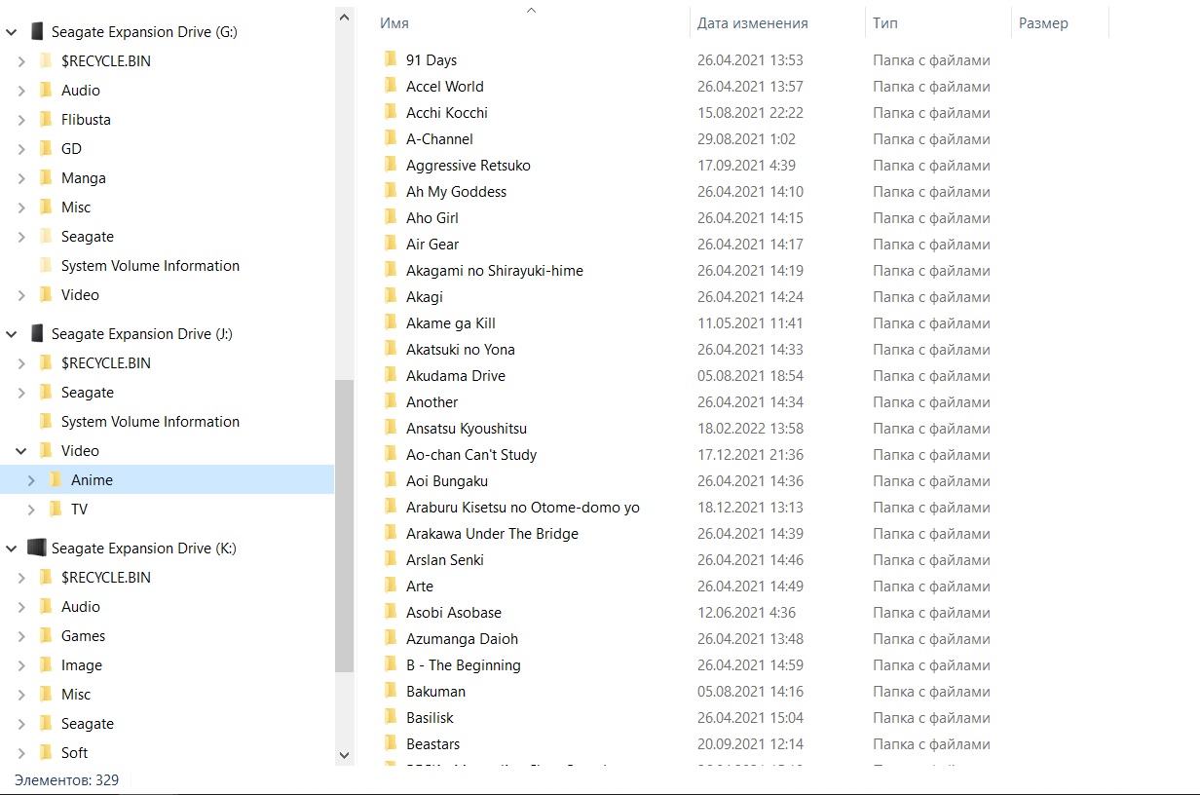
Task: Expand the TV folder in the tree
Action: click(31, 510)
